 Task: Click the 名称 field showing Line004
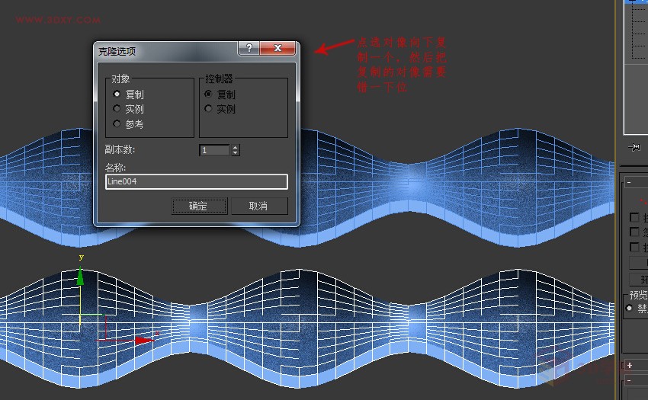pyautogui.click(x=197, y=182)
